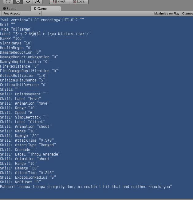
Task: Click the Label line with Japanese text
Action: click(45, 34)
